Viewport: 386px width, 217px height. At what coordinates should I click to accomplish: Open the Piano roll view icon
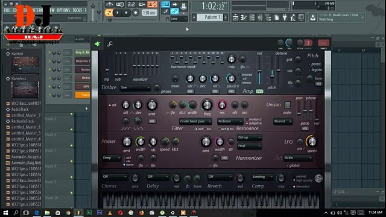244,17
